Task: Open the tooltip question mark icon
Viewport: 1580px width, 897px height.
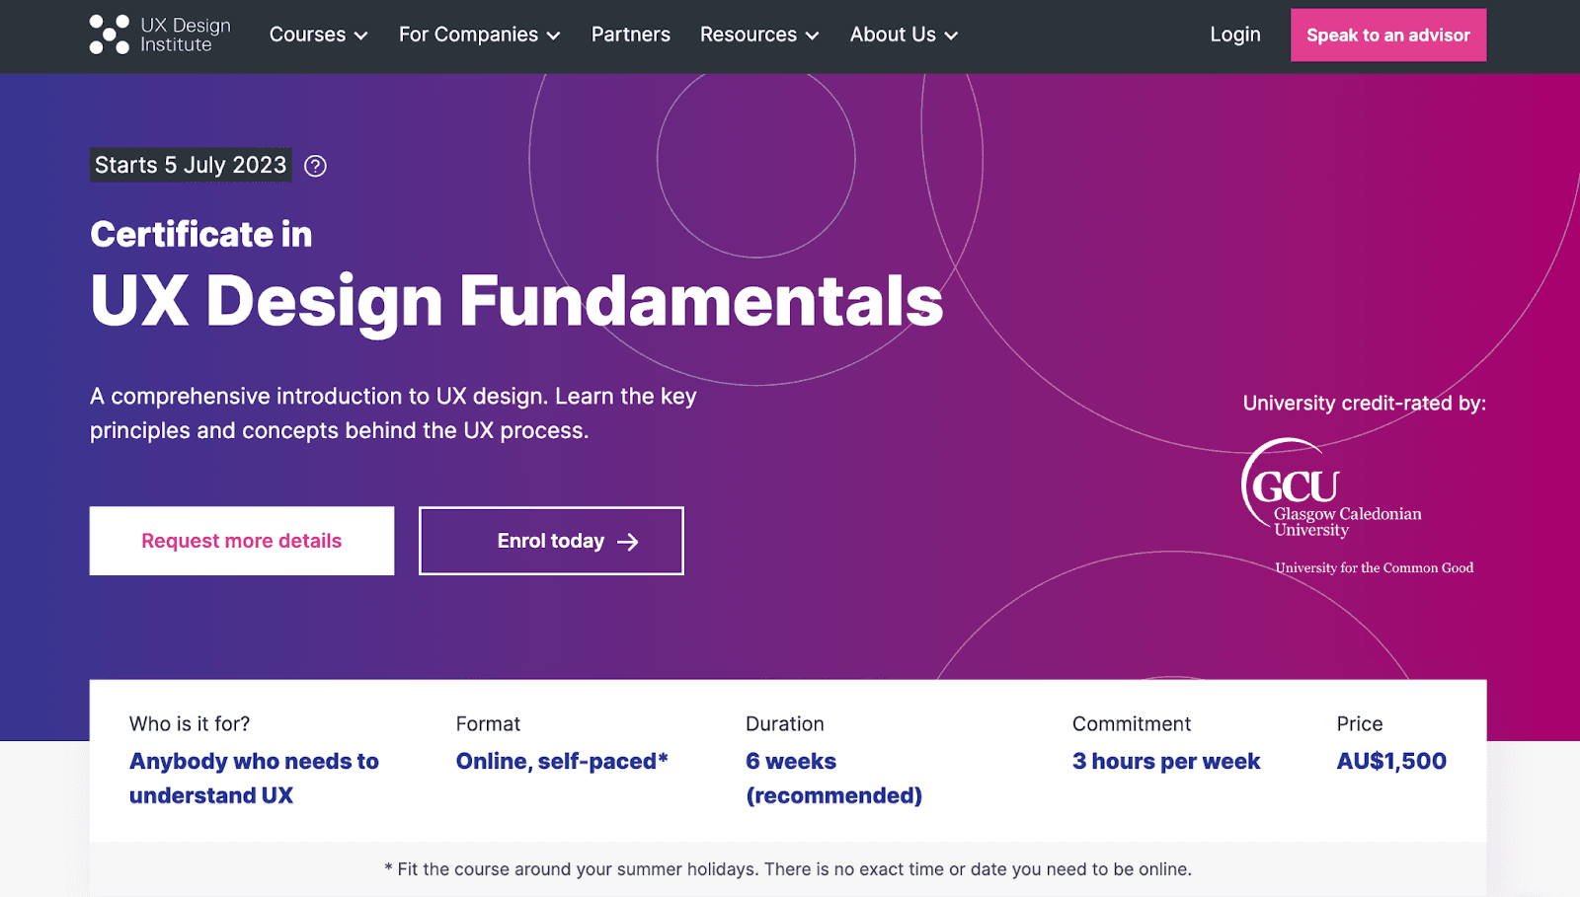Action: pos(314,165)
